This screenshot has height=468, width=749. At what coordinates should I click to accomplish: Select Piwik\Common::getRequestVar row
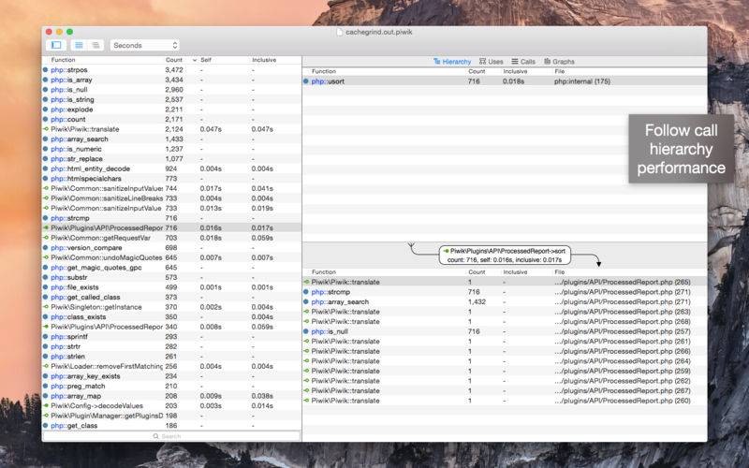171,238
